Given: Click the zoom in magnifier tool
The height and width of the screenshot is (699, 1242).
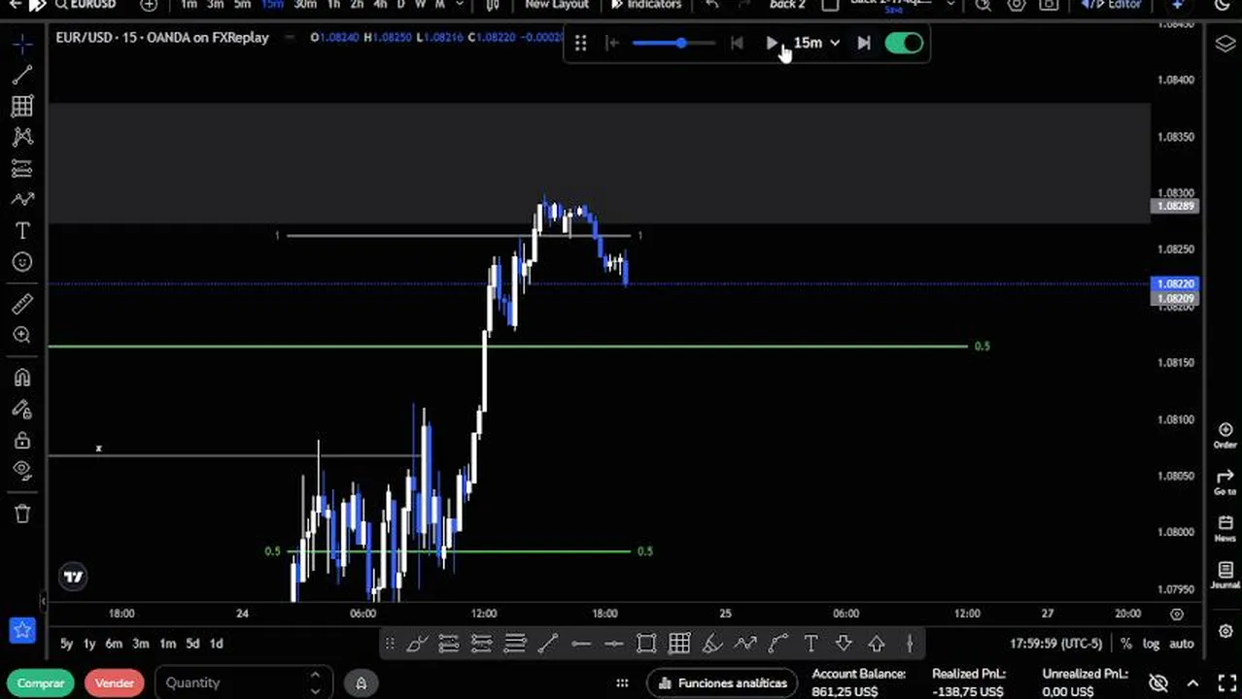Looking at the screenshot, I should (x=22, y=336).
